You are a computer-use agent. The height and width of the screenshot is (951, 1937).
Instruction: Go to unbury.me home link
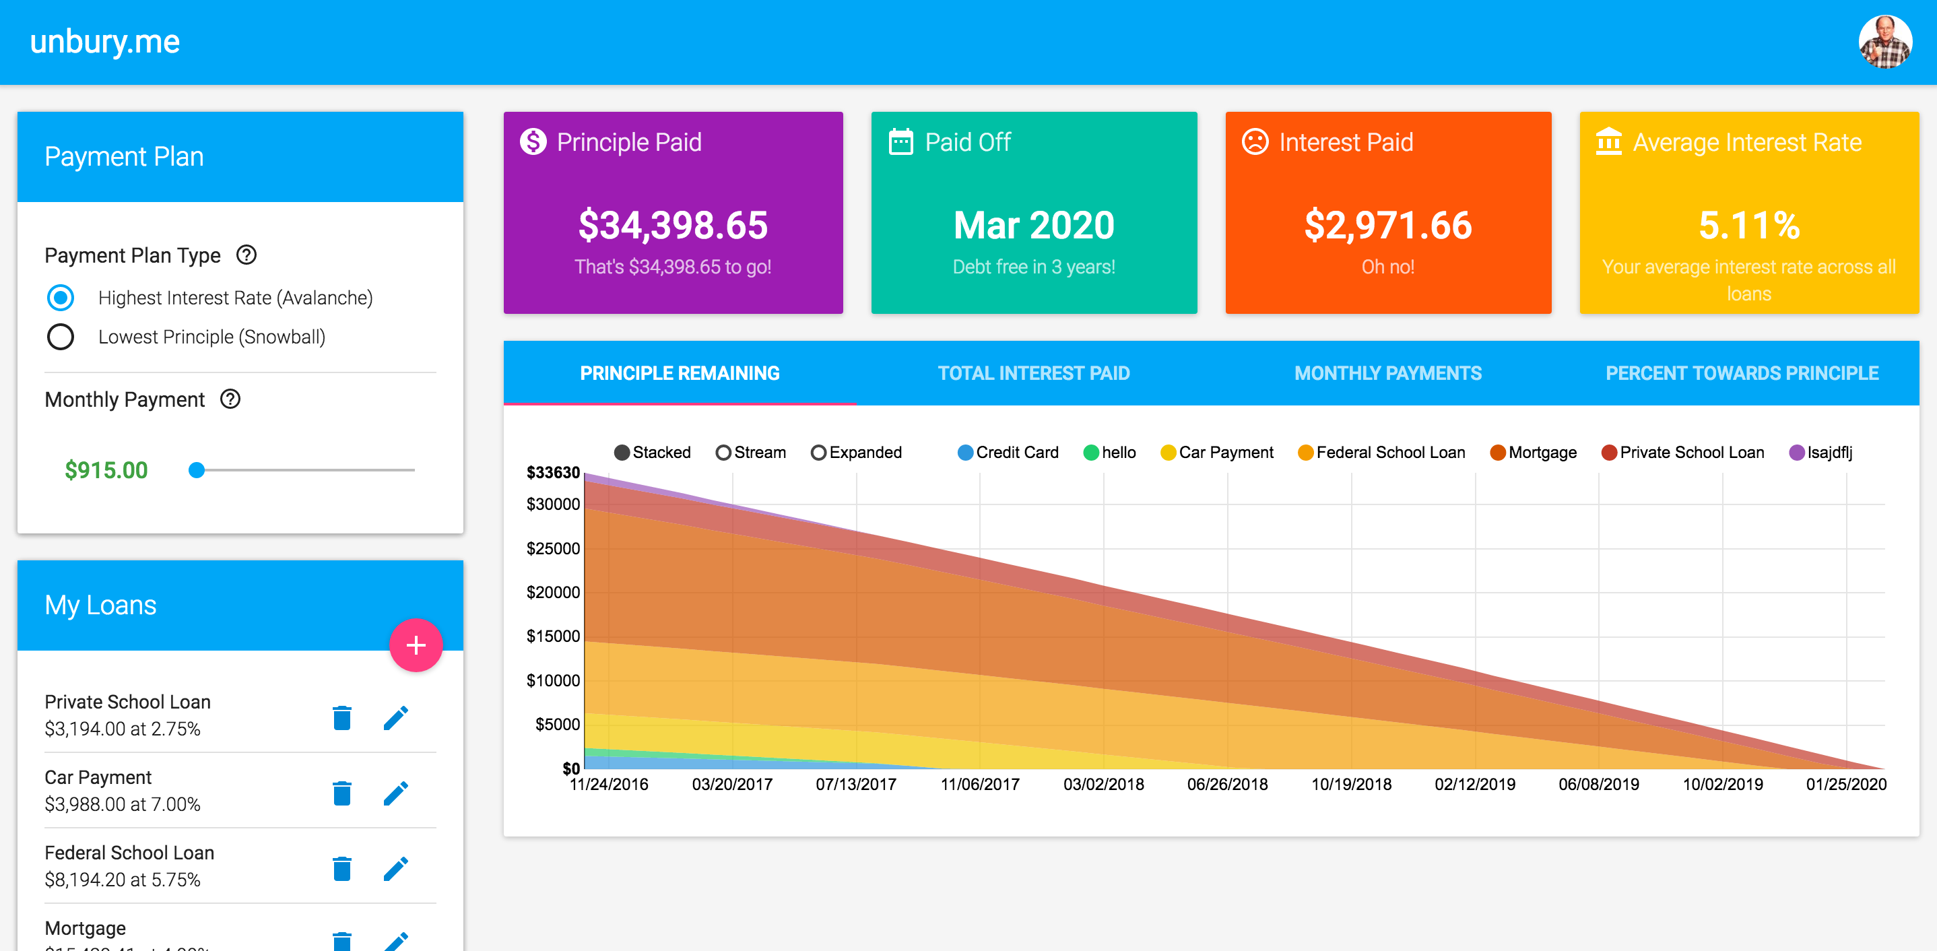(104, 42)
